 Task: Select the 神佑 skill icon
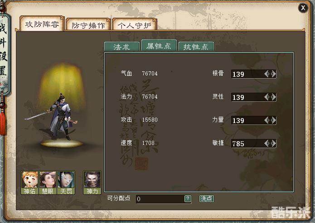tap(29, 183)
